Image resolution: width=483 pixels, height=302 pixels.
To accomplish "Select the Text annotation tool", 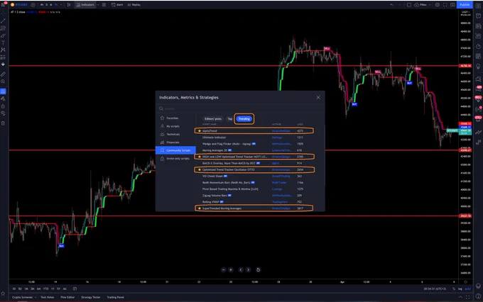I will [3, 43].
